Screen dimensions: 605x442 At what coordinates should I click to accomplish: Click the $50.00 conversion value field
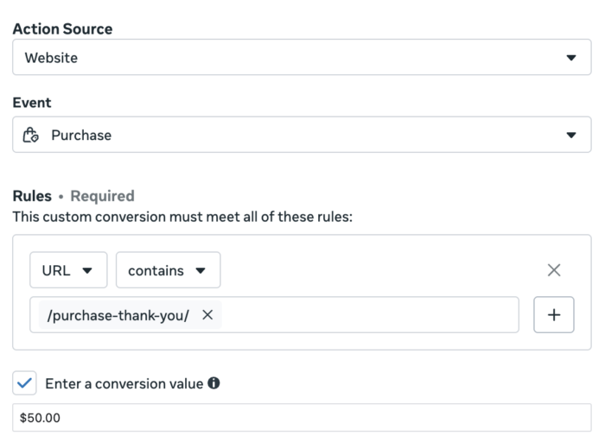(302, 418)
